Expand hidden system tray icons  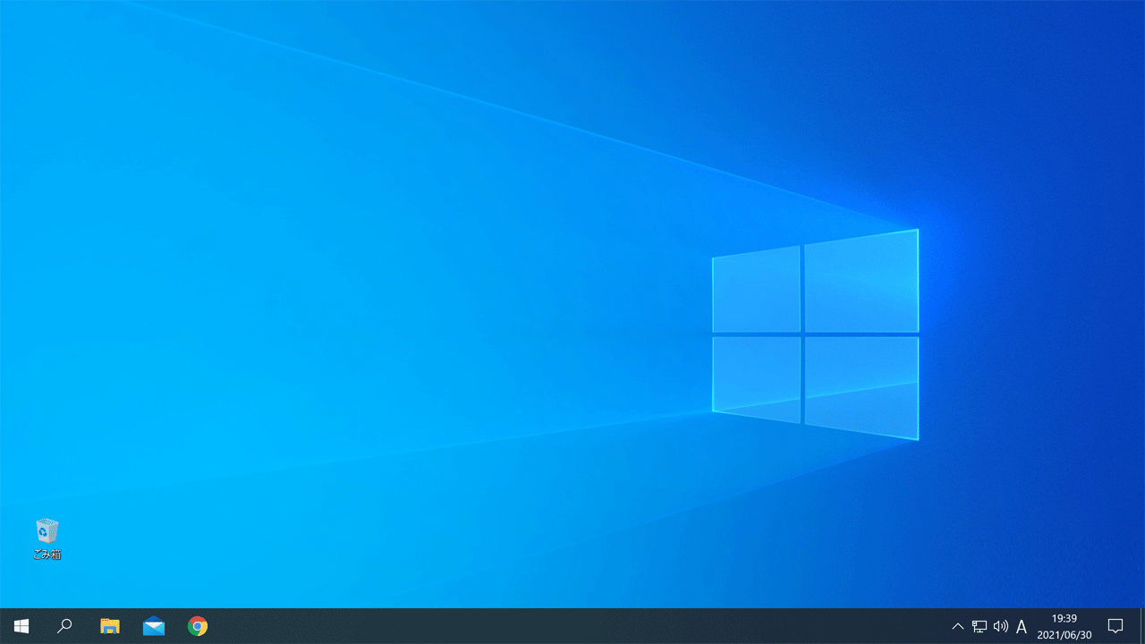pyautogui.click(x=958, y=626)
